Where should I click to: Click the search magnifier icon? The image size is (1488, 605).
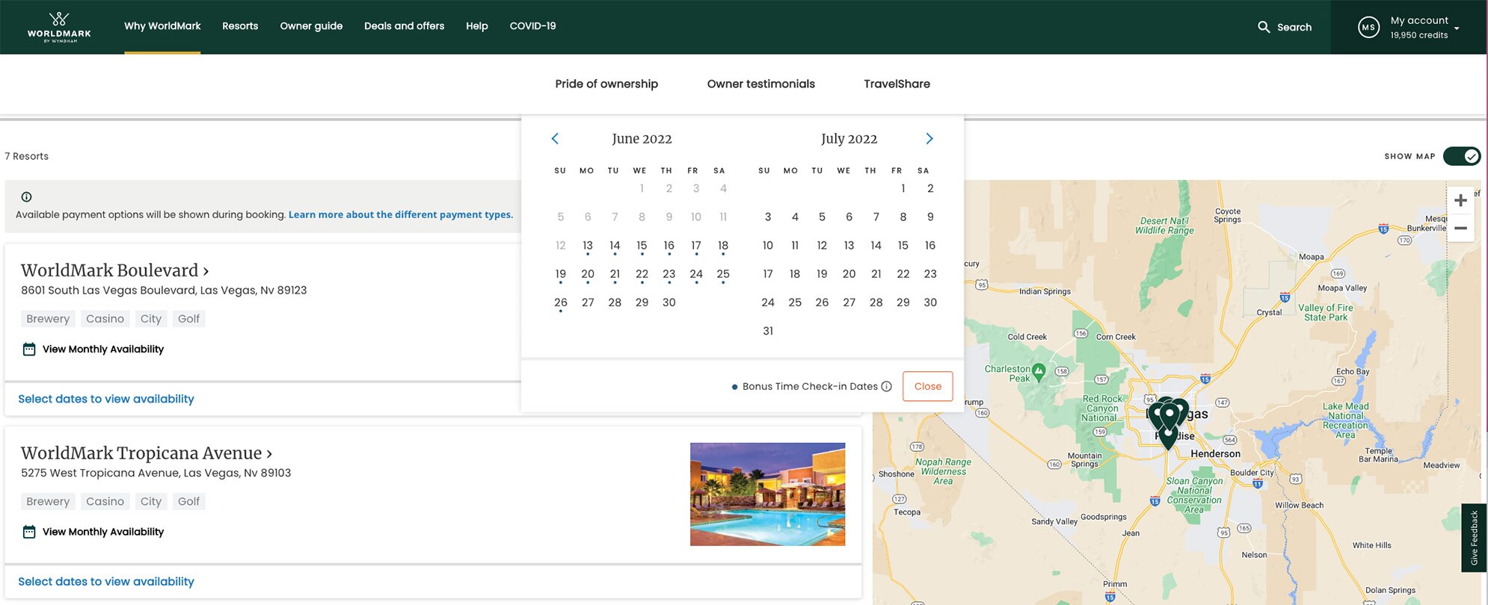tap(1264, 27)
